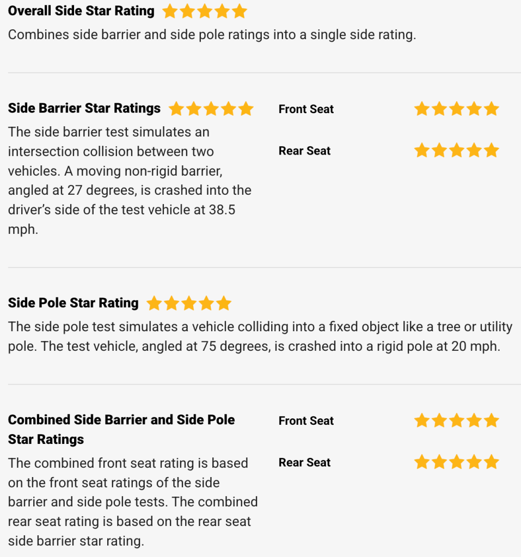This screenshot has width=521, height=557.
Task: Click first star of Overall Side rating
Action: [x=170, y=11]
